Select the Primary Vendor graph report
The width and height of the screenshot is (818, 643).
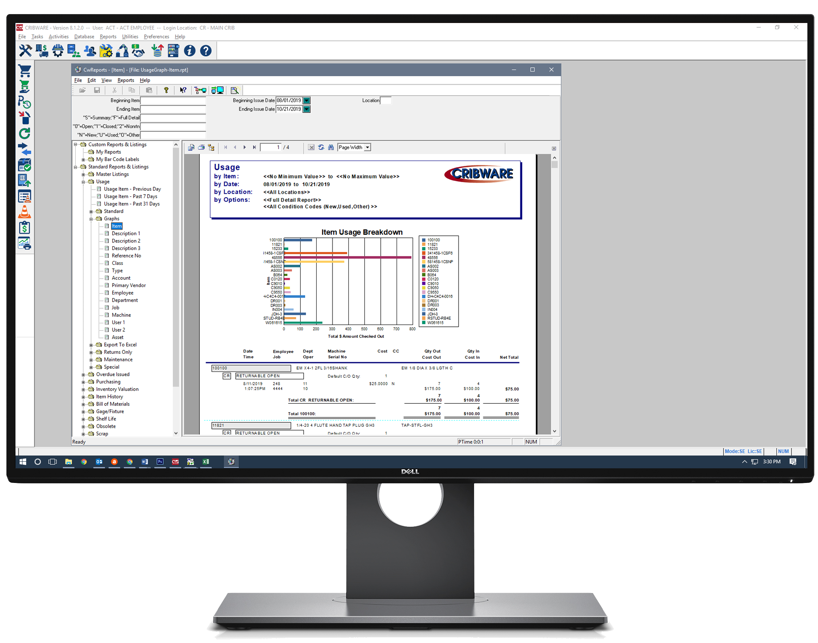[x=129, y=285]
